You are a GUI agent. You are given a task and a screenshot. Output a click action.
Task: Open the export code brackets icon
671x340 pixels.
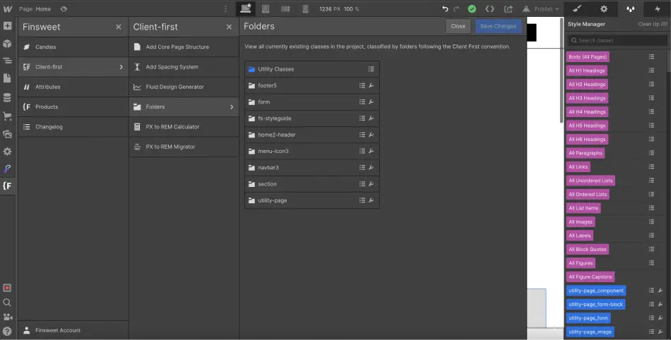[489, 8]
